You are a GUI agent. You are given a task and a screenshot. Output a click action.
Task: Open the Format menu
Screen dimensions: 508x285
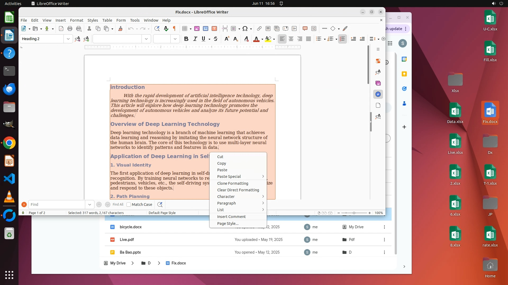tap(76, 20)
